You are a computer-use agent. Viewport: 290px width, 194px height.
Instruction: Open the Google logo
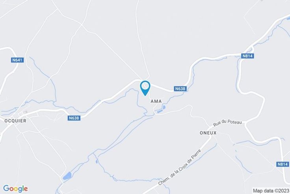15,188
